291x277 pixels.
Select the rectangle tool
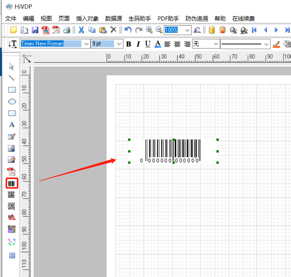pyautogui.click(x=12, y=90)
